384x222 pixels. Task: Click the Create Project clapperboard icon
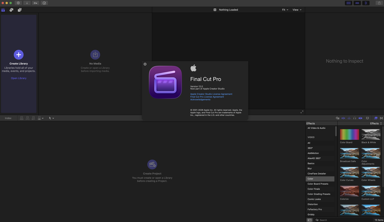(152, 164)
